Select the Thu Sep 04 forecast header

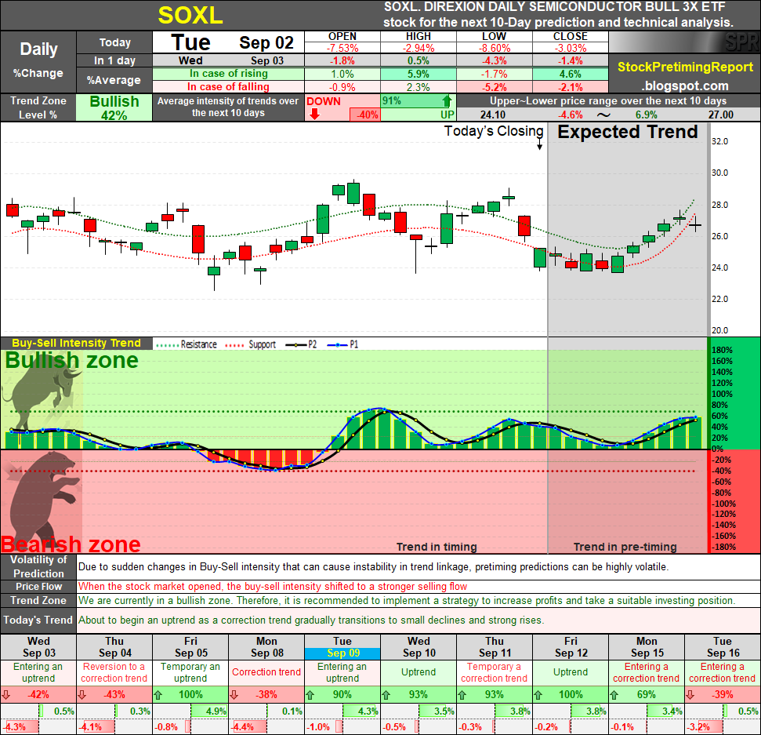click(x=114, y=647)
